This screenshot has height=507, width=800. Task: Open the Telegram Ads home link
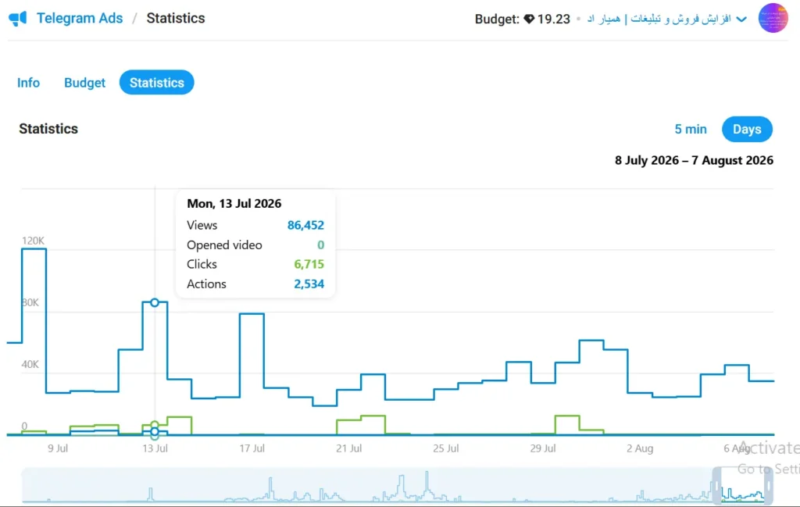click(80, 19)
